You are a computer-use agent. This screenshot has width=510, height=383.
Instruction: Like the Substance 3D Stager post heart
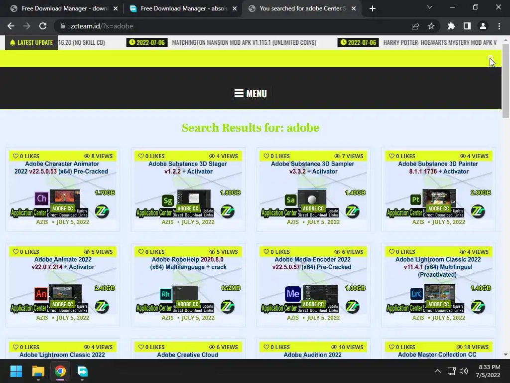click(141, 156)
